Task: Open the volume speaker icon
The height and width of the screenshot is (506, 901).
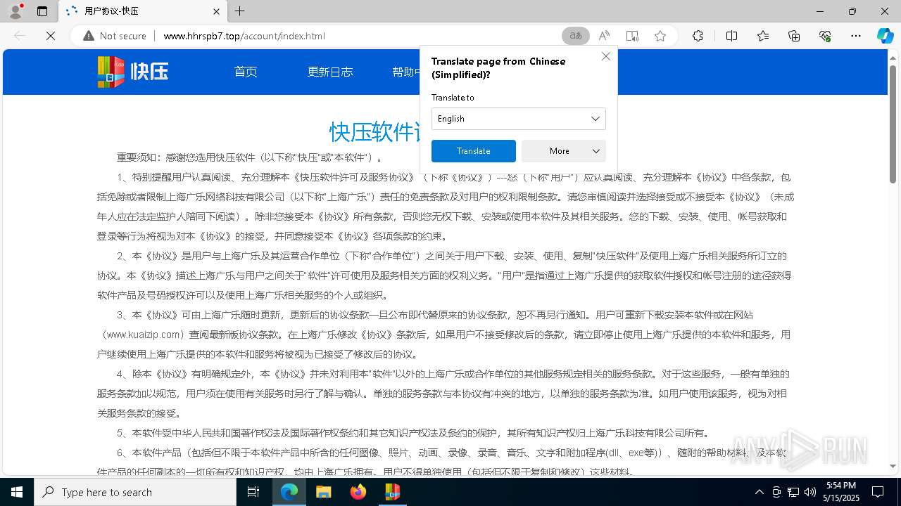Action: point(810,492)
